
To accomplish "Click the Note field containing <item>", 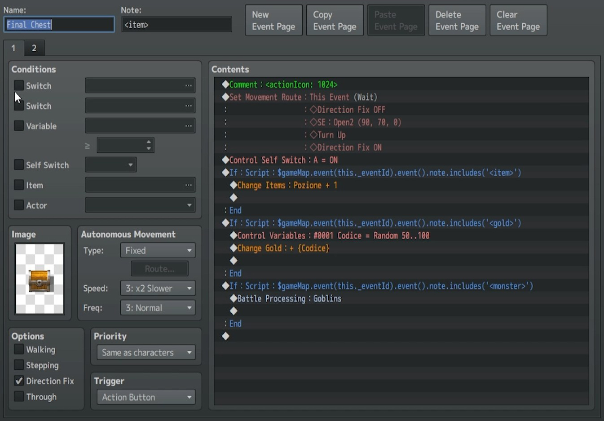I will (x=176, y=25).
